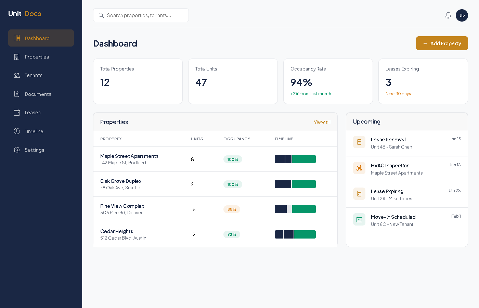
Task: Click the Settings gear icon in sidebar
Action: (x=17, y=150)
